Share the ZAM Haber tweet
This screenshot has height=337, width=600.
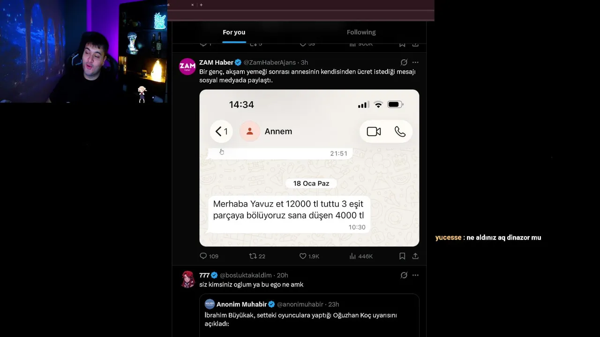click(415, 256)
